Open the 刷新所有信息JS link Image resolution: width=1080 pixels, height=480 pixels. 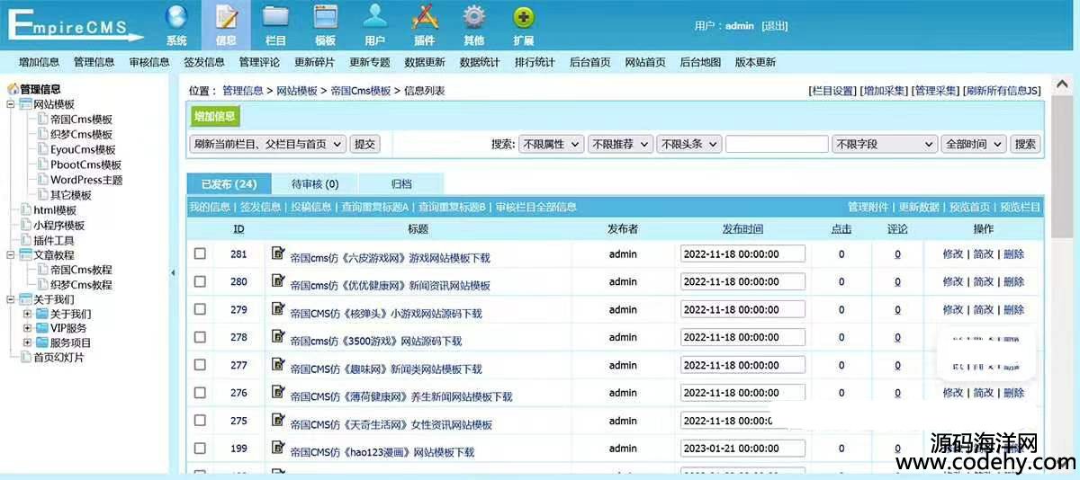click(x=1002, y=91)
